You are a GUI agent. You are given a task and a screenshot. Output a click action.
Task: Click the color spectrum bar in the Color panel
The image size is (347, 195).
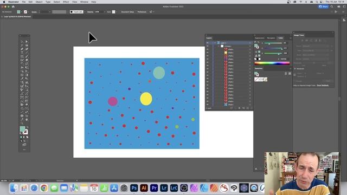coord(272,63)
